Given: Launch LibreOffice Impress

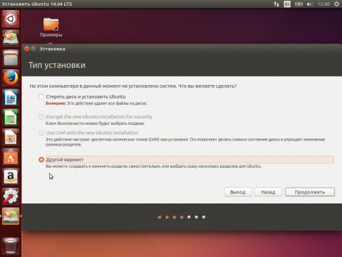Looking at the screenshot, I should click(11, 137).
